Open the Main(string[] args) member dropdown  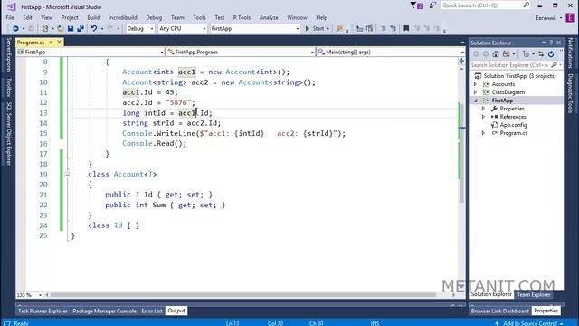[x=390, y=53]
